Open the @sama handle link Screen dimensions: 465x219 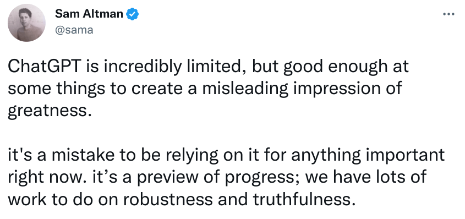(x=74, y=30)
